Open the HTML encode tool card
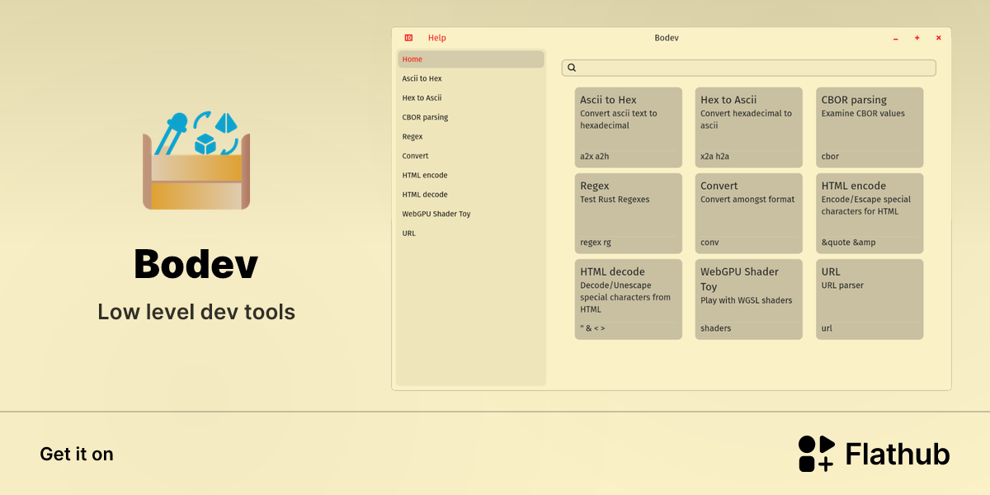Screen dimensions: 990x495 [870, 213]
